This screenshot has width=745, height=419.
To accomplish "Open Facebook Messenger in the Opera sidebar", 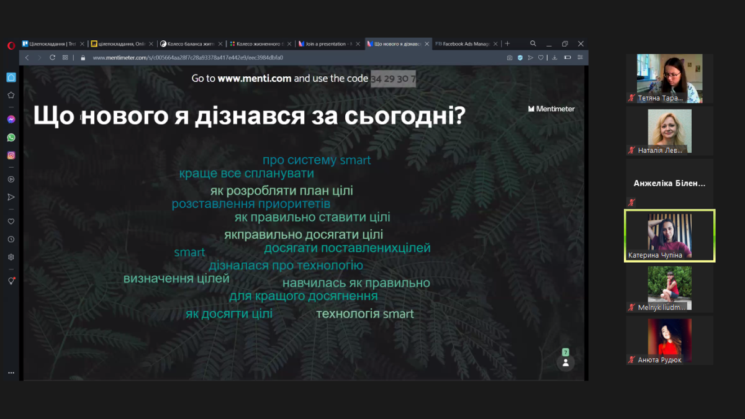I will point(11,119).
